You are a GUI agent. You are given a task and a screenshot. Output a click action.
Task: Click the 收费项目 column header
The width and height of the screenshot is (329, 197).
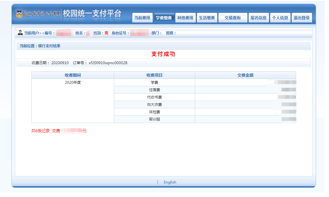coord(154,75)
